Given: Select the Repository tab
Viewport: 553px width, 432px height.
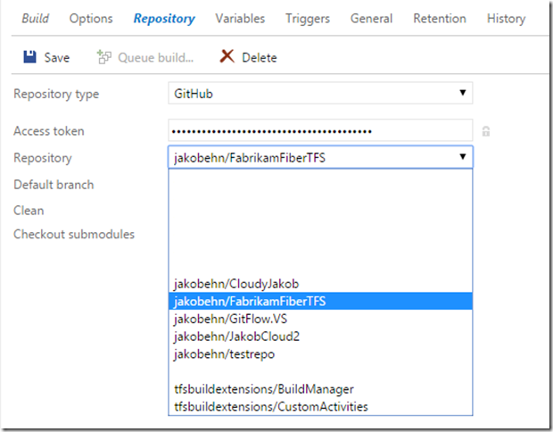Looking at the screenshot, I should tap(164, 19).
